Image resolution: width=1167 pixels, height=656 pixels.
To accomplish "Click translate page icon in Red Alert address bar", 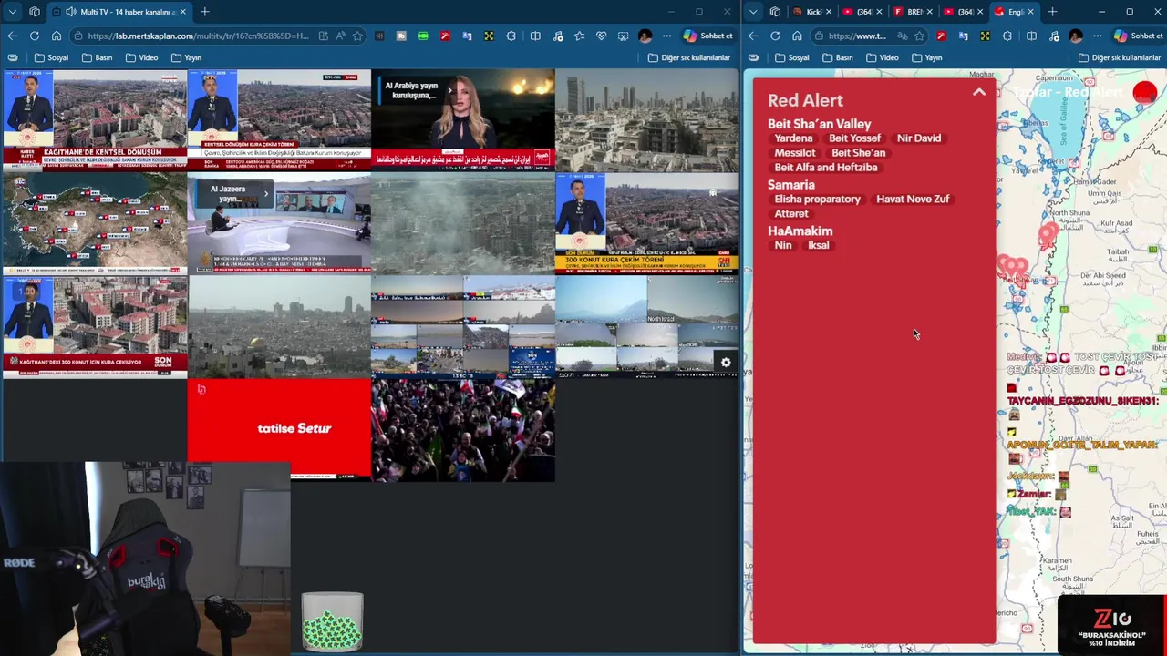I will (x=902, y=36).
